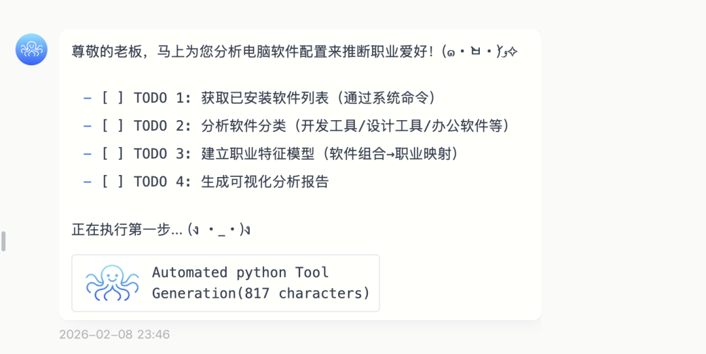Select the 生成可视化分析报告 task text
706x354 pixels.
point(265,182)
